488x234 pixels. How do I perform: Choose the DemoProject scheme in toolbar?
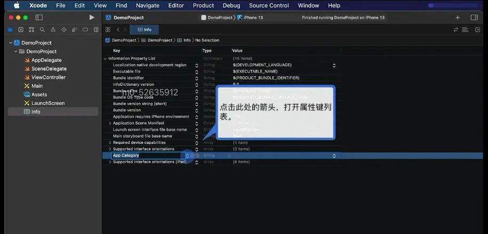pyautogui.click(x=217, y=18)
